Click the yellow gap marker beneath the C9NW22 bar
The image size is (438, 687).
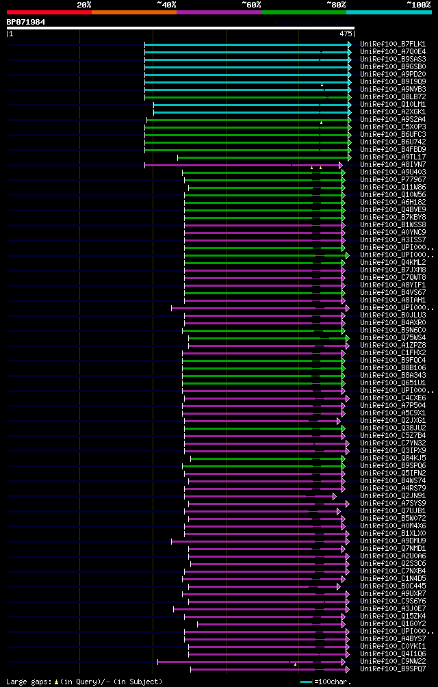[295, 665]
